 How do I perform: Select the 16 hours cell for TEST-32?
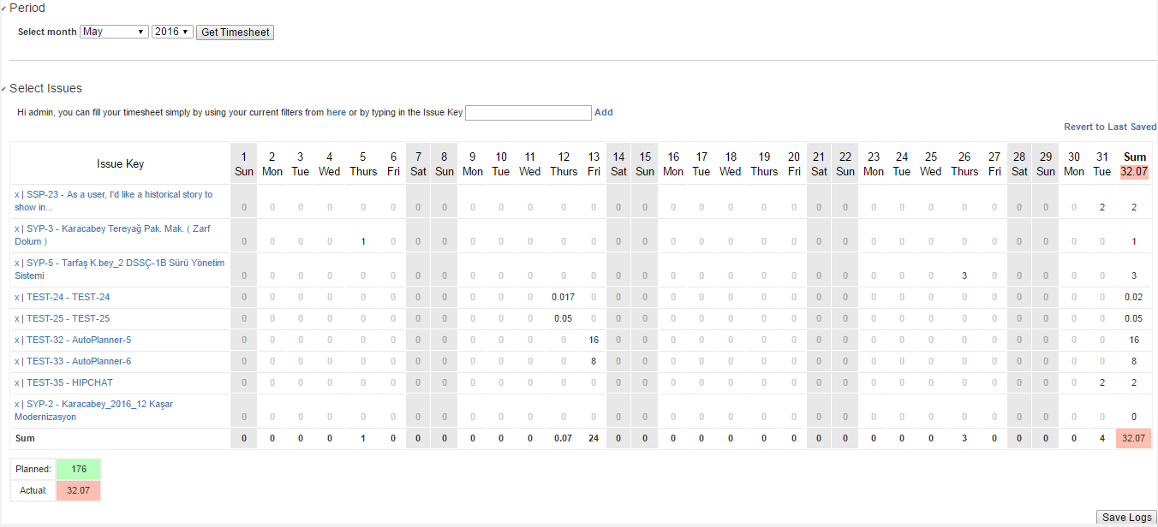click(594, 340)
